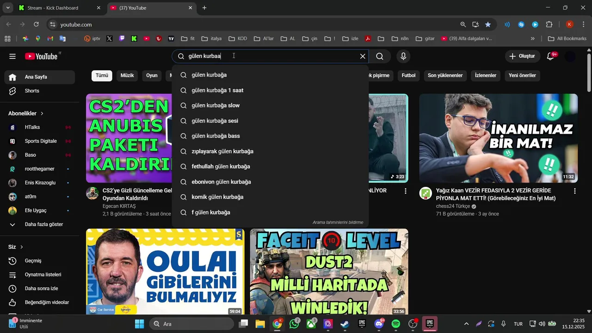
Task: Open the italya bookmarks folder
Action: click(211, 39)
